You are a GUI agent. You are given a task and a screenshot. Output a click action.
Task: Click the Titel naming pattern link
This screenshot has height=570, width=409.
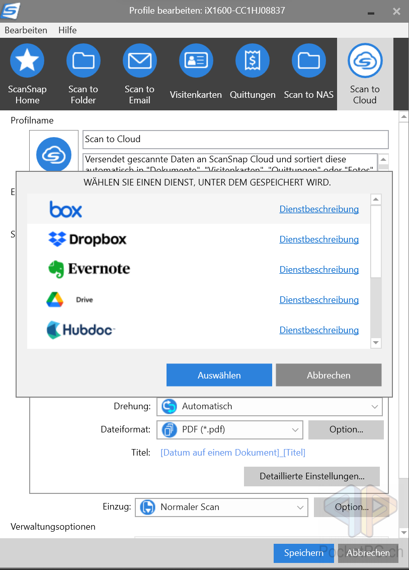click(x=233, y=453)
